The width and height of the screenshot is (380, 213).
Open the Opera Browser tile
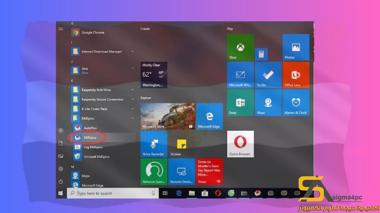[x=240, y=144]
